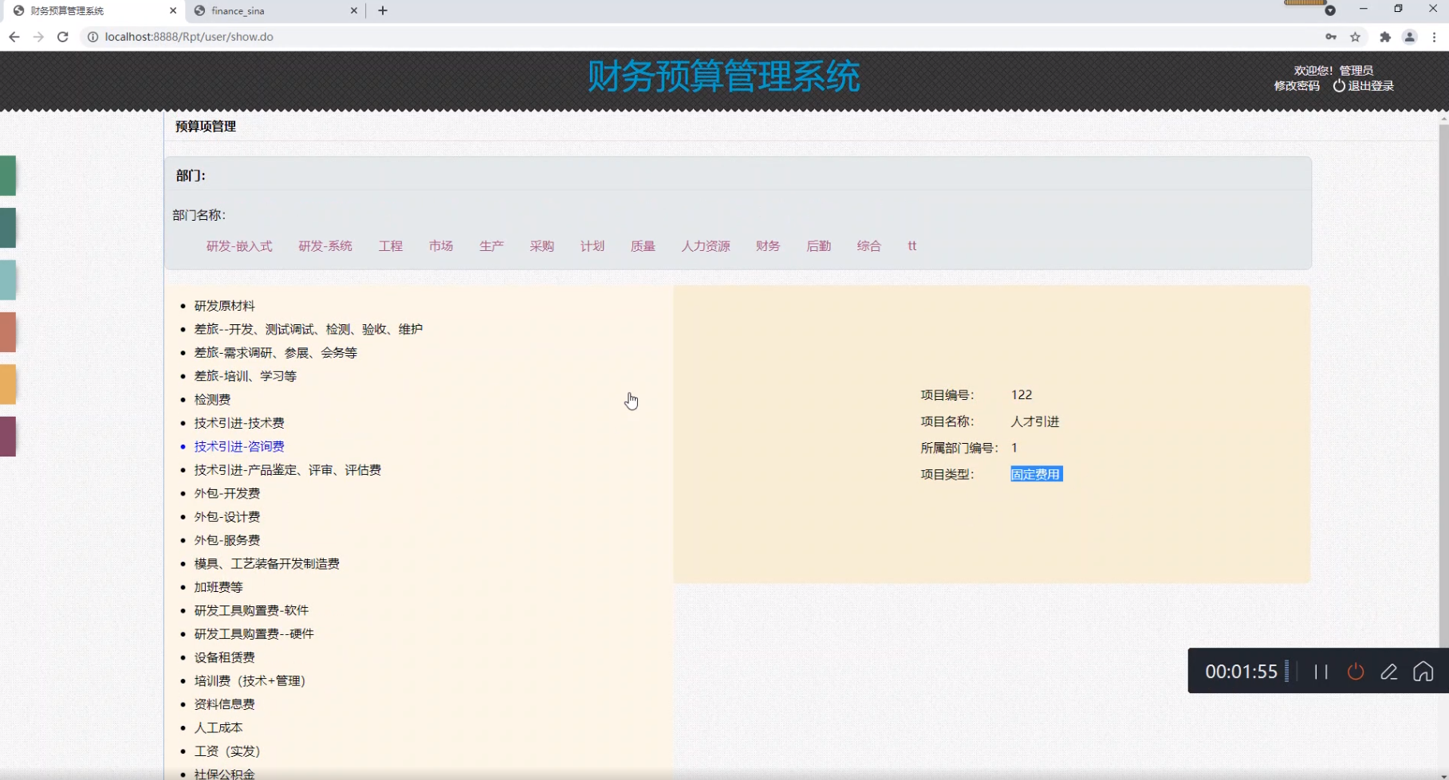Image resolution: width=1449 pixels, height=780 pixels.
Task: Open item 差旅-需求调研、参展、会务等
Action: (x=276, y=353)
